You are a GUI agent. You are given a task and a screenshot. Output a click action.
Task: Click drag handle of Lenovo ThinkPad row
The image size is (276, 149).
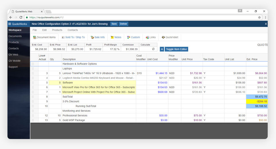point(33,73)
